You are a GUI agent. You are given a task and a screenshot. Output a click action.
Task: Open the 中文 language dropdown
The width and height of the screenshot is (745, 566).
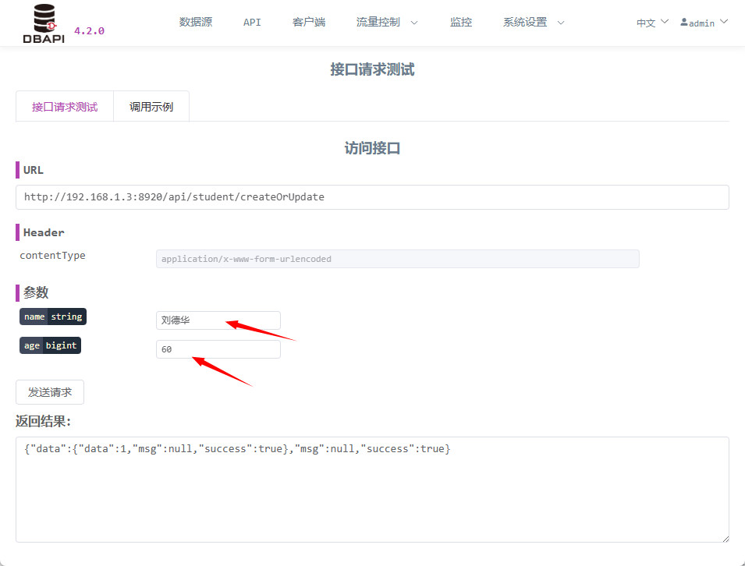point(652,23)
